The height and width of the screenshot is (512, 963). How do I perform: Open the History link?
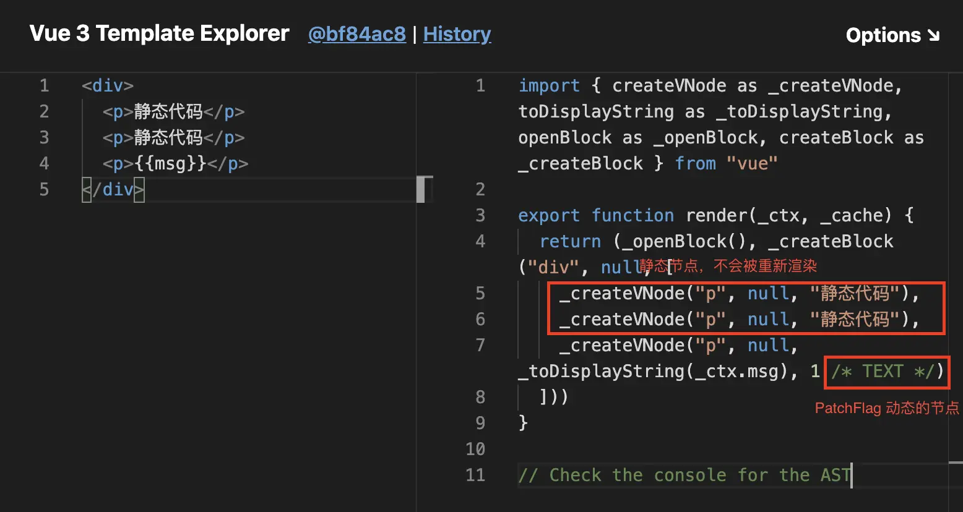[457, 34]
